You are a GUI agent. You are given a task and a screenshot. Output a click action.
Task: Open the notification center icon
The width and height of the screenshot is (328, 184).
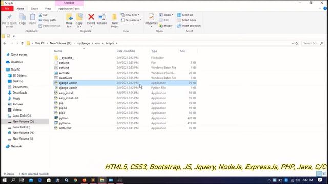pos(320,180)
